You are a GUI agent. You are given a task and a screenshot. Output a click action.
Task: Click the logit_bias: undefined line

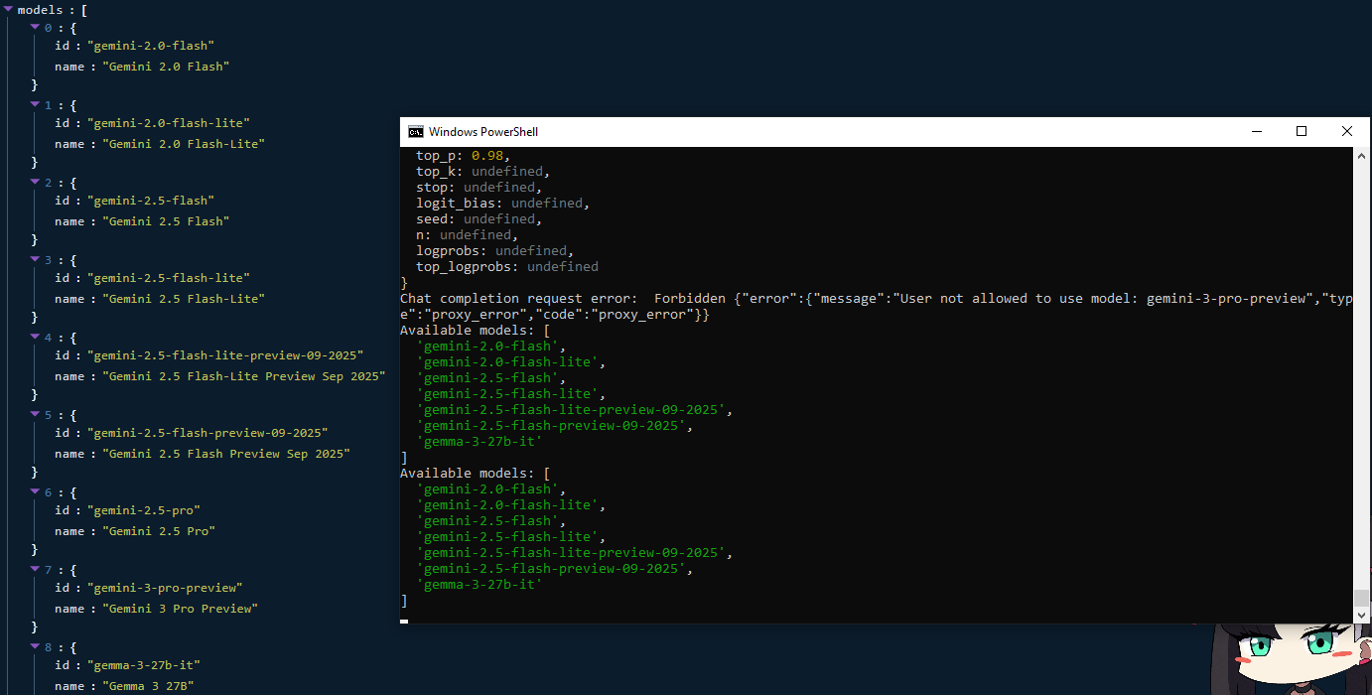tap(503, 204)
